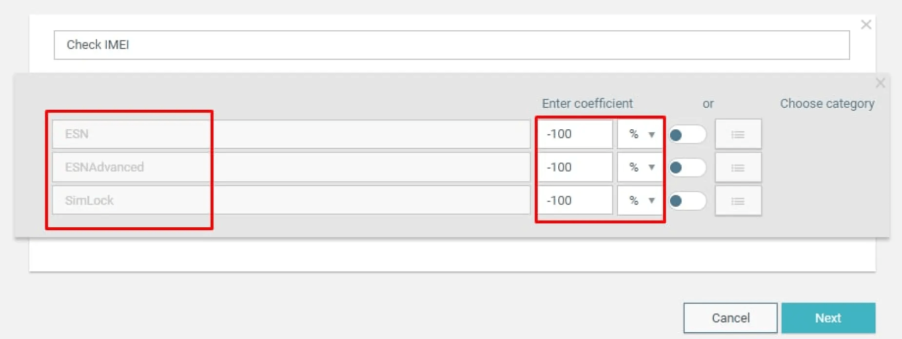902x339 pixels.
Task: Focus the ESN coefficient field showing -100
Action: pos(575,134)
